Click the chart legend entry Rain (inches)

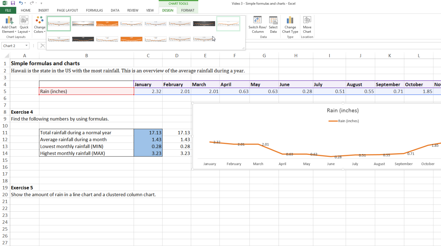pyautogui.click(x=343, y=121)
